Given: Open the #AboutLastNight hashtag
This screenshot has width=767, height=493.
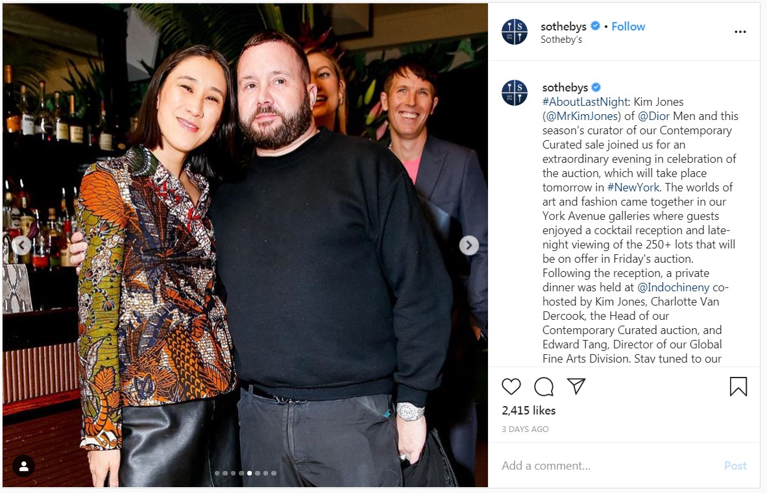Looking at the screenshot, I should point(585,102).
